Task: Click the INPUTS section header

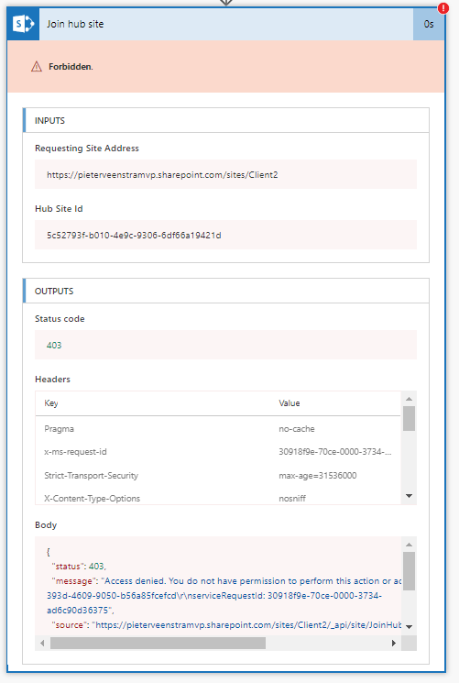Action: pyautogui.click(x=225, y=121)
